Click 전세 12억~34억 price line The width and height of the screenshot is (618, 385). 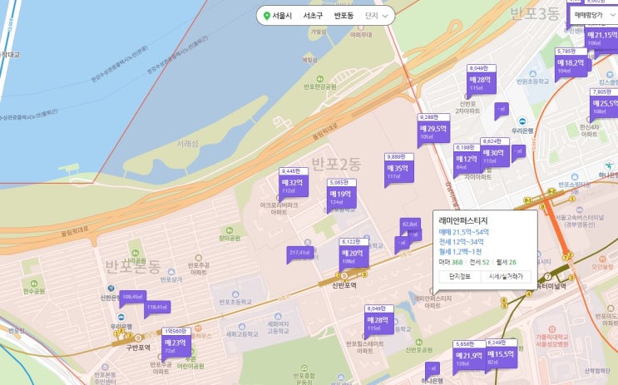[461, 242]
